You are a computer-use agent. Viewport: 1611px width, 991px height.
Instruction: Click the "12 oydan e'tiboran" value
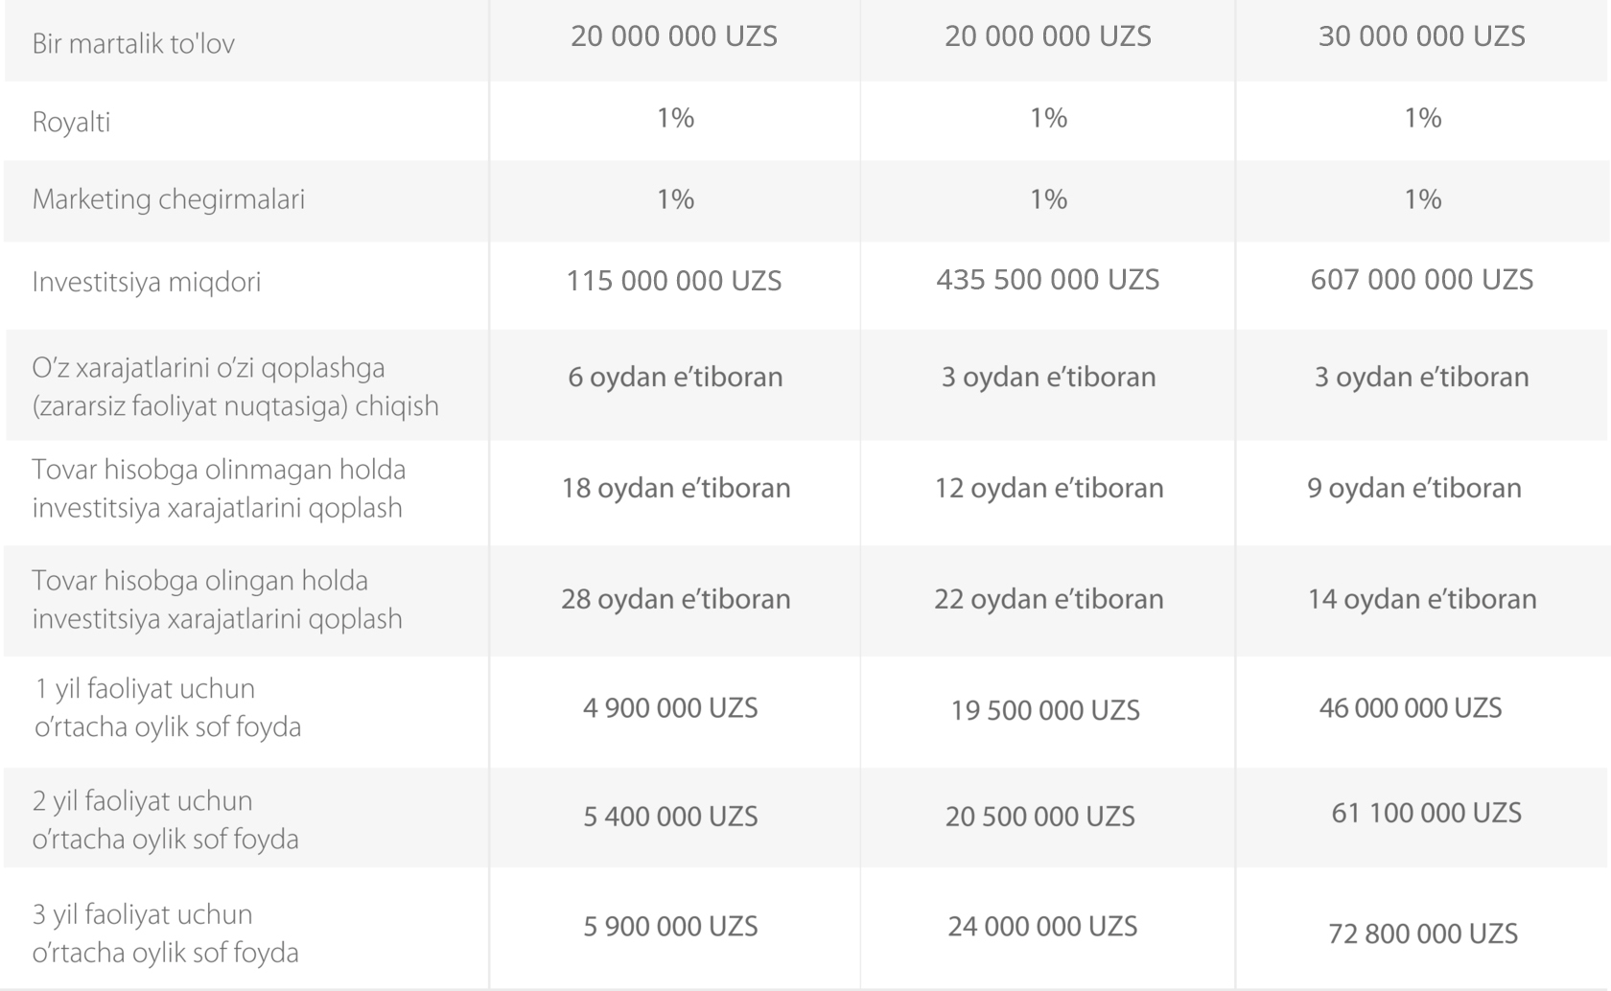(x=1049, y=488)
